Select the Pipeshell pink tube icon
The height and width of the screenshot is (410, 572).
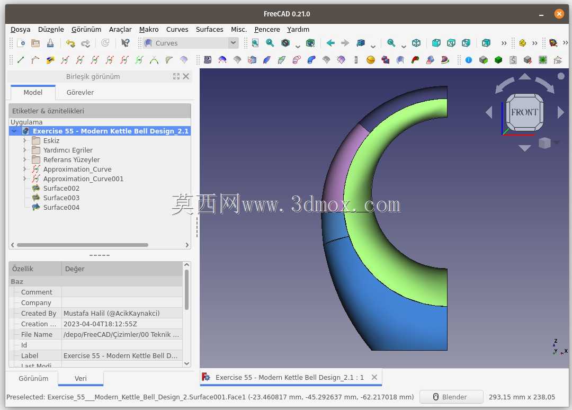(297, 60)
